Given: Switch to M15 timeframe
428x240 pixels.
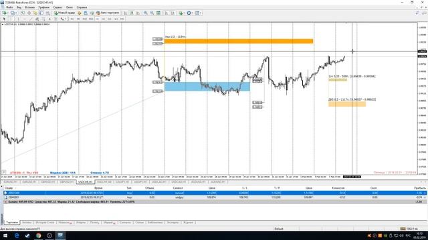Looking at the screenshot, I should click(85, 19).
